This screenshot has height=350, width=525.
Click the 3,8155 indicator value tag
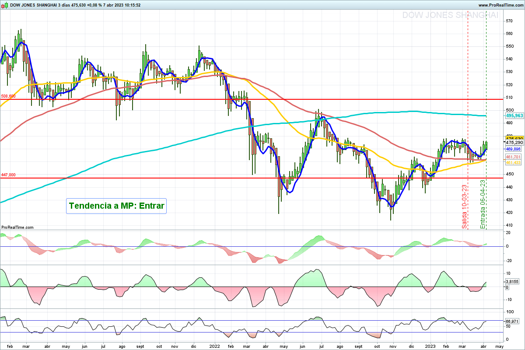click(x=513, y=282)
